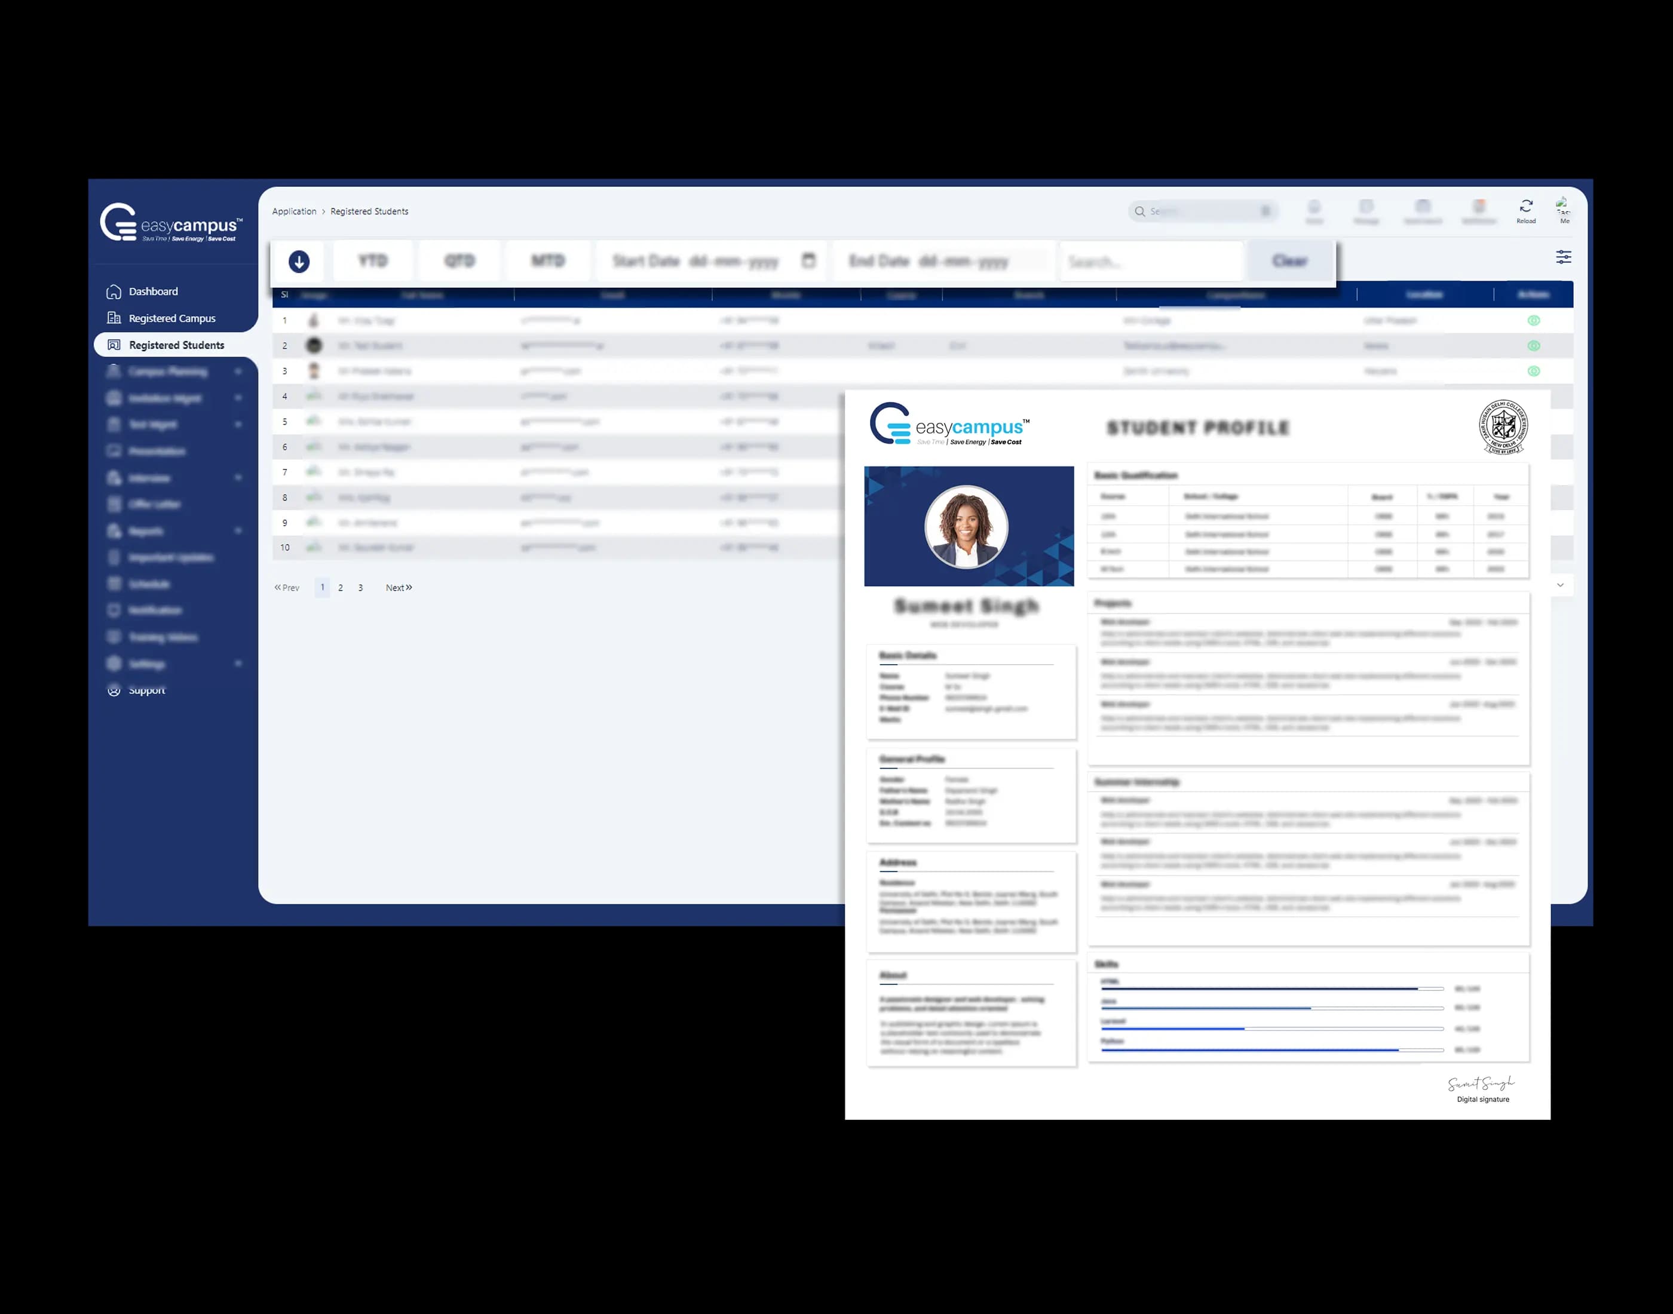Viewport: 1673px width, 1314px height.
Task: Click eye icon for student row 2
Action: click(x=1533, y=346)
